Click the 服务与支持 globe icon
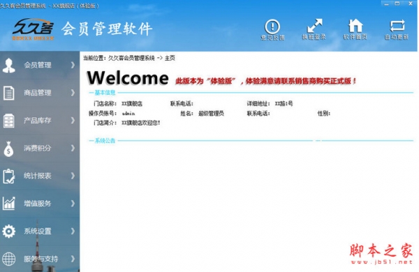The height and width of the screenshot is (272, 419). click(x=9, y=259)
